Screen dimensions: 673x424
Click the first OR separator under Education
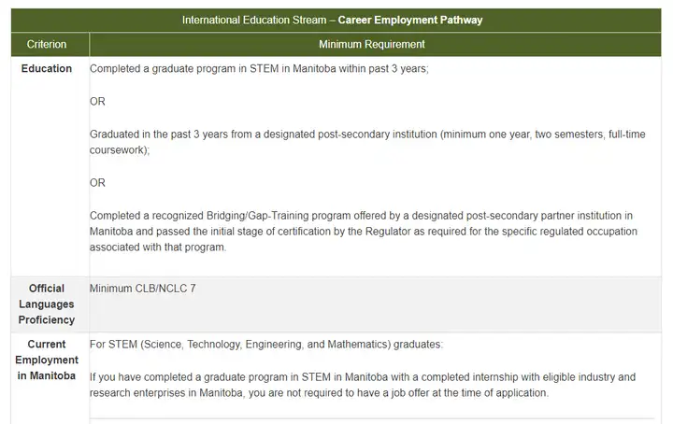tap(97, 102)
